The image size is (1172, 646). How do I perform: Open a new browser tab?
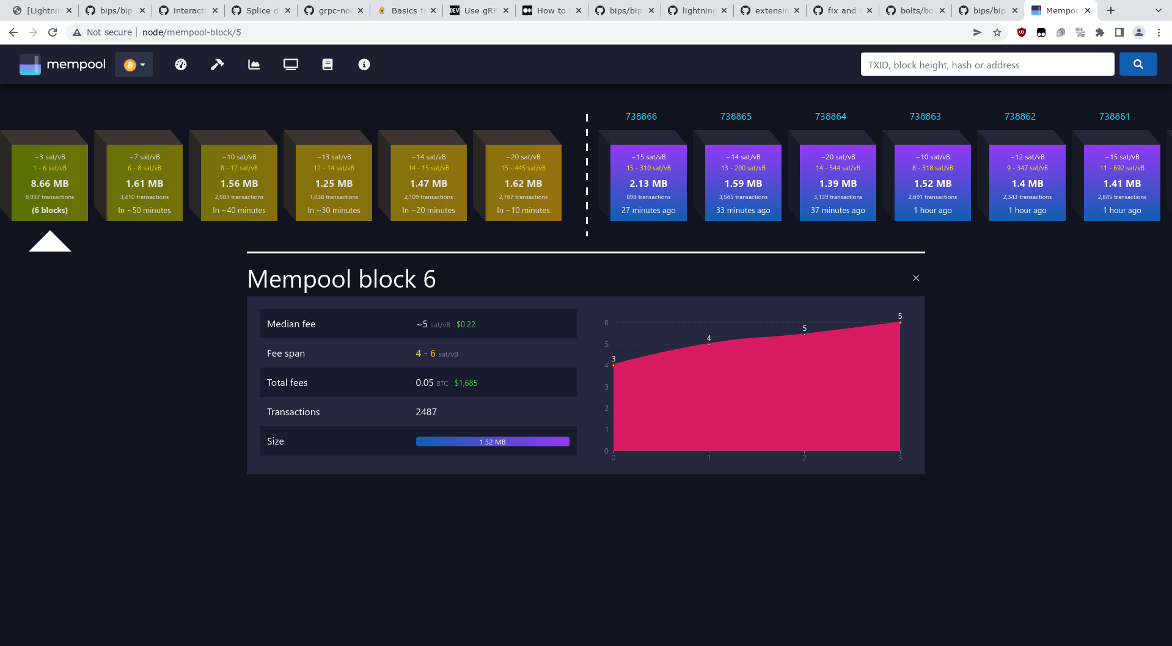coord(1110,10)
